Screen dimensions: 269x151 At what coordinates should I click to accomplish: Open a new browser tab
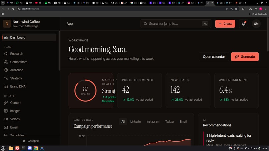[x=246, y=3]
